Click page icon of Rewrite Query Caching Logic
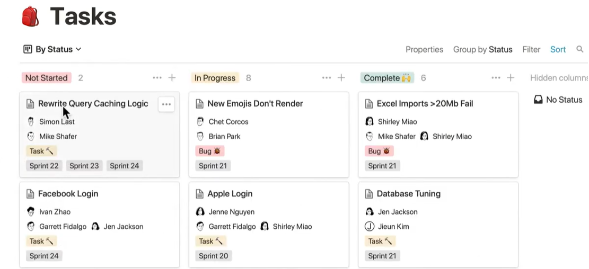This screenshot has width=589, height=269. pyautogui.click(x=30, y=104)
